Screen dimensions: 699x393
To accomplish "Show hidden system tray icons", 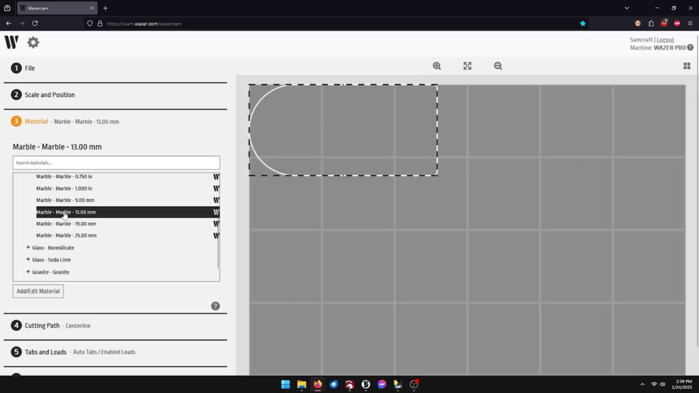I will click(x=642, y=384).
